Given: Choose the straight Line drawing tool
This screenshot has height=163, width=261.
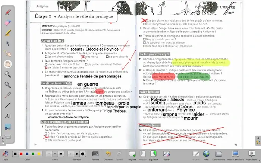Looking at the screenshot, I should point(7,106).
